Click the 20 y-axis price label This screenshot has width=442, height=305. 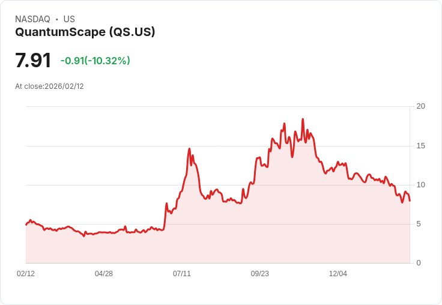pyautogui.click(x=421, y=107)
